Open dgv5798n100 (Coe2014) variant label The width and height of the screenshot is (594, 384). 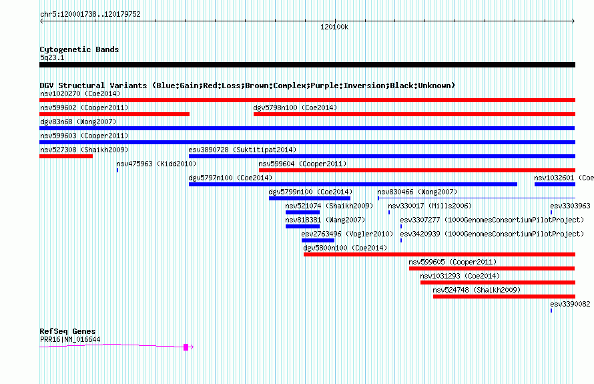295,108
